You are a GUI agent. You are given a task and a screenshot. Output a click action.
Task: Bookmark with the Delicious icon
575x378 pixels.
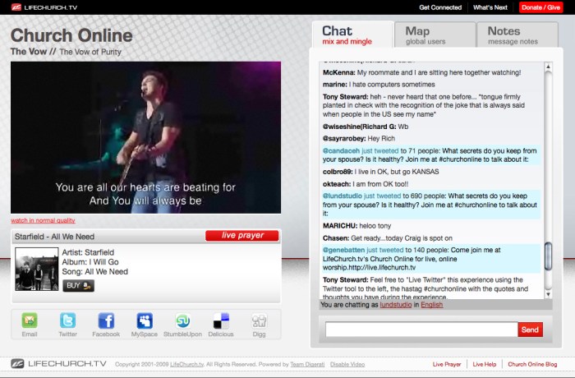(x=221, y=320)
